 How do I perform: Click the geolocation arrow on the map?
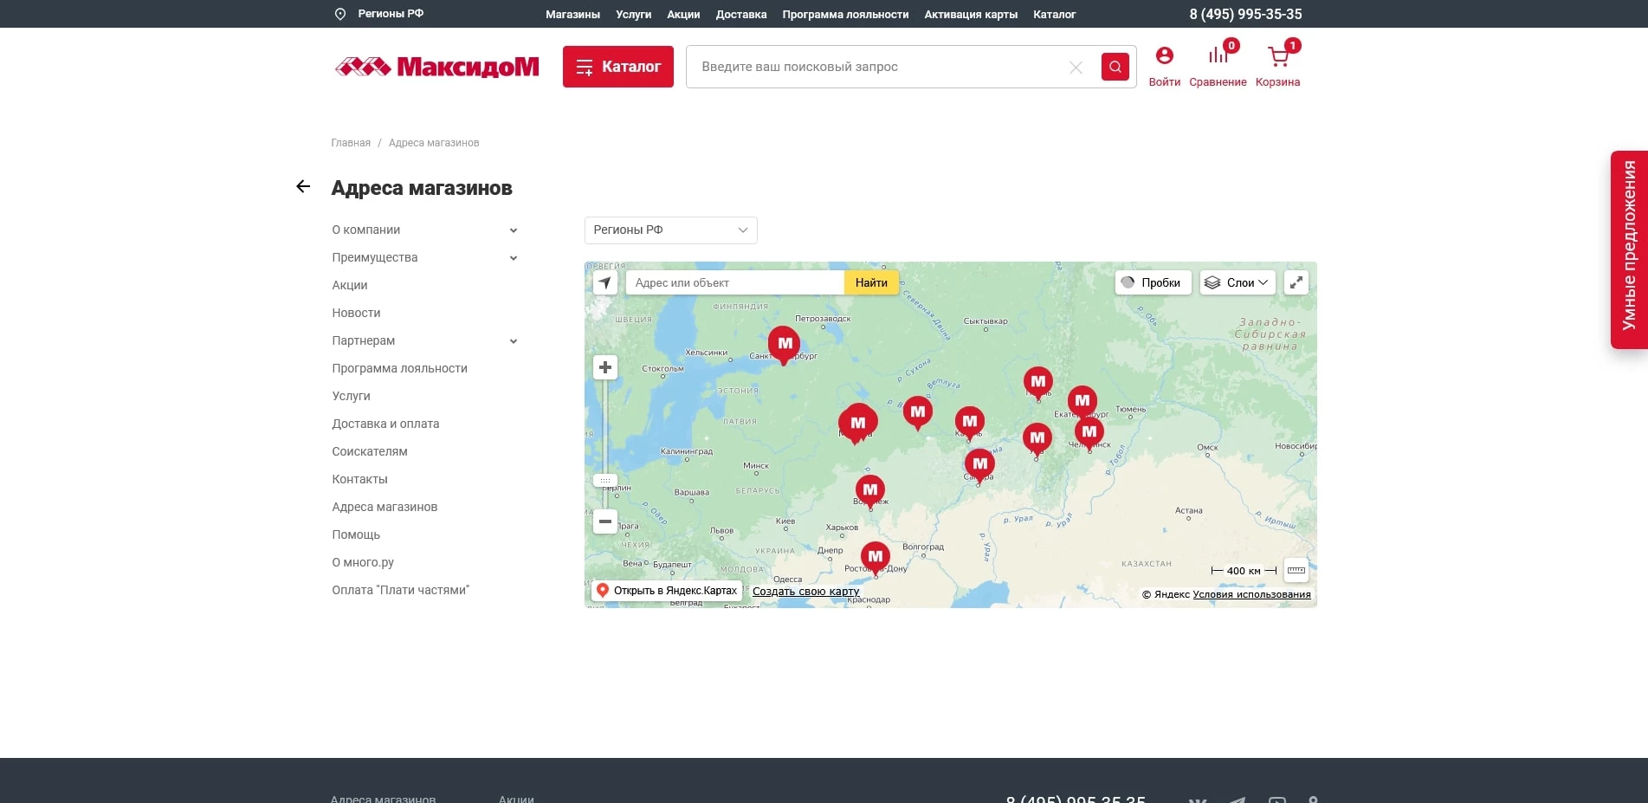pos(604,282)
